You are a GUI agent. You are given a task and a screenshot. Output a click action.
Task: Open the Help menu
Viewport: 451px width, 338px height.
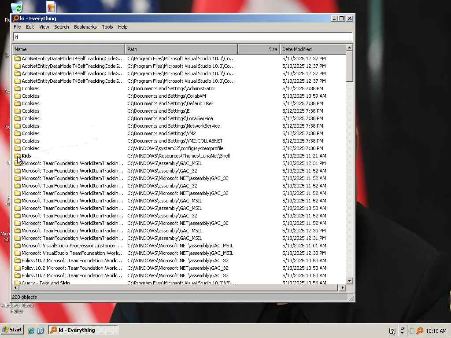click(x=122, y=27)
